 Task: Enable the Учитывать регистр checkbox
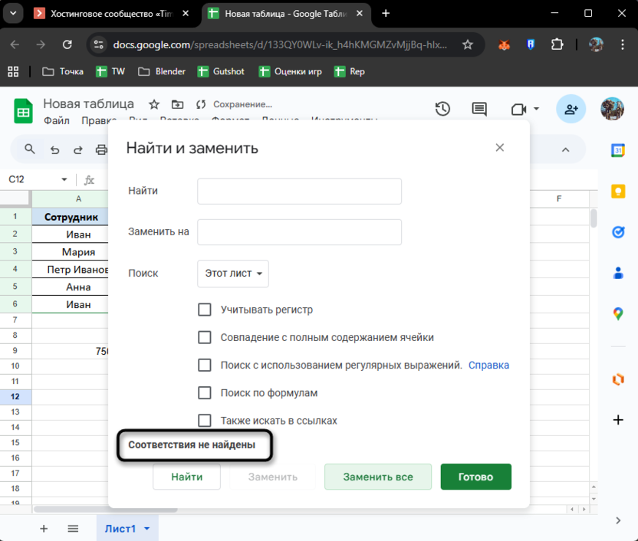pos(205,310)
